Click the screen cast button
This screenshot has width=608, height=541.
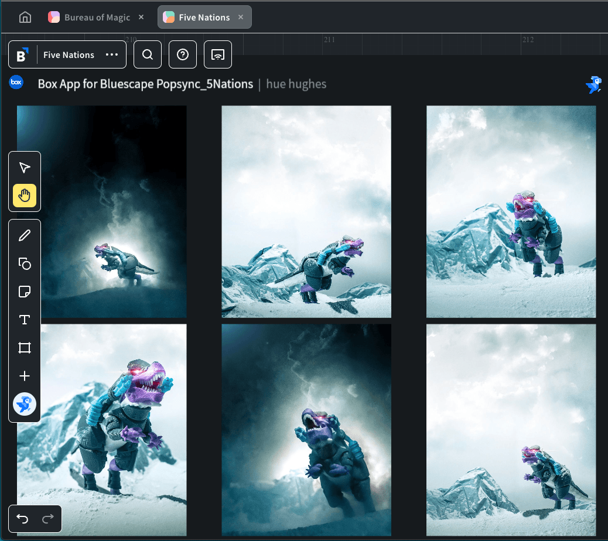click(x=218, y=55)
